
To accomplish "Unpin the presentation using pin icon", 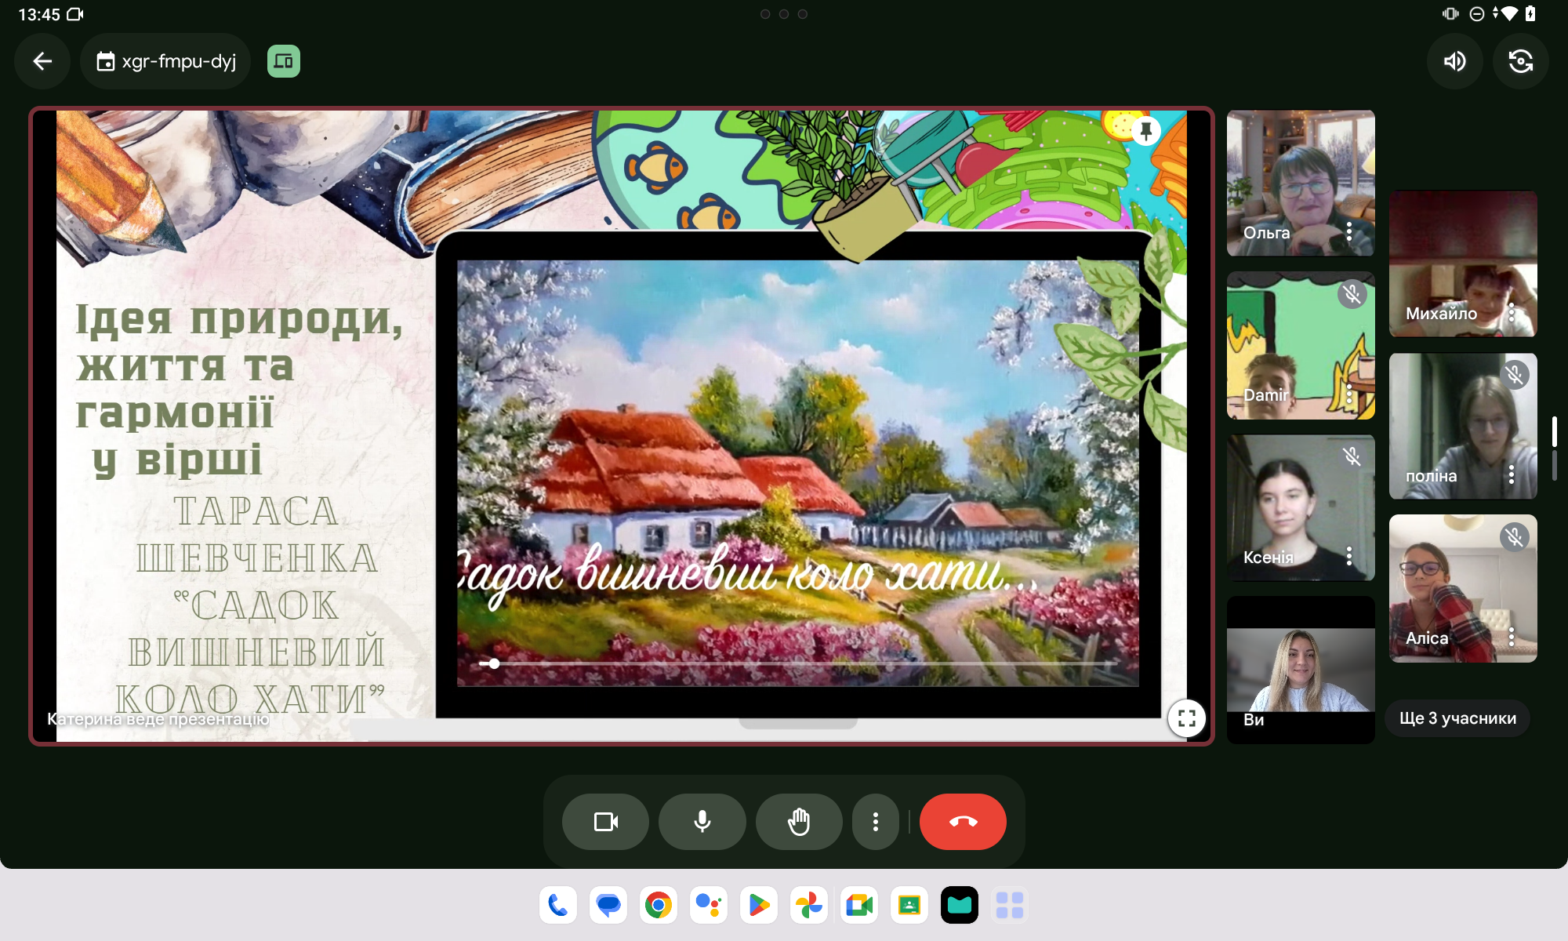I will coord(1145,130).
